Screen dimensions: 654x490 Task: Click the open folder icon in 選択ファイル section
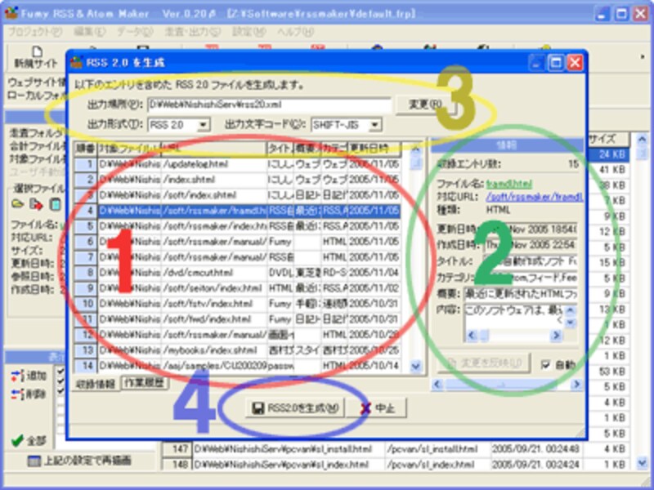click(19, 203)
